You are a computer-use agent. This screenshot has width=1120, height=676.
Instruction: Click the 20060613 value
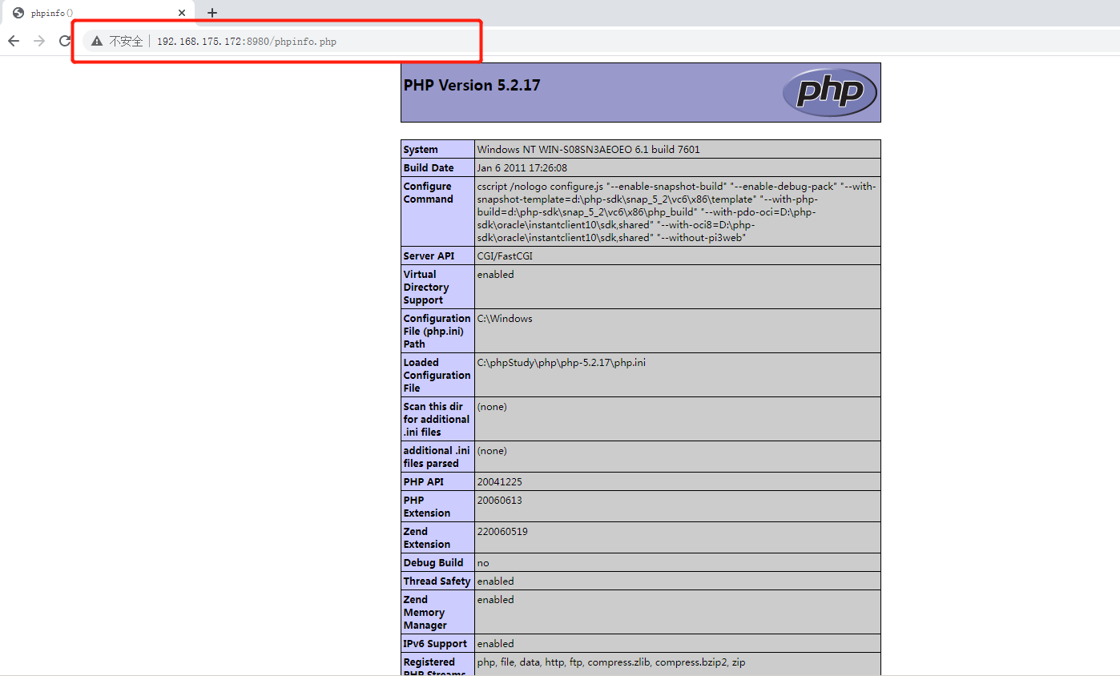tap(500, 501)
